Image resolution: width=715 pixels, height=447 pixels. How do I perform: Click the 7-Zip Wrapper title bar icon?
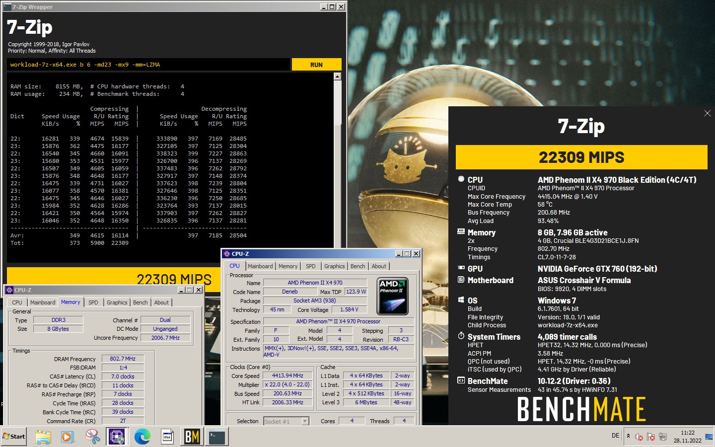coord(7,7)
